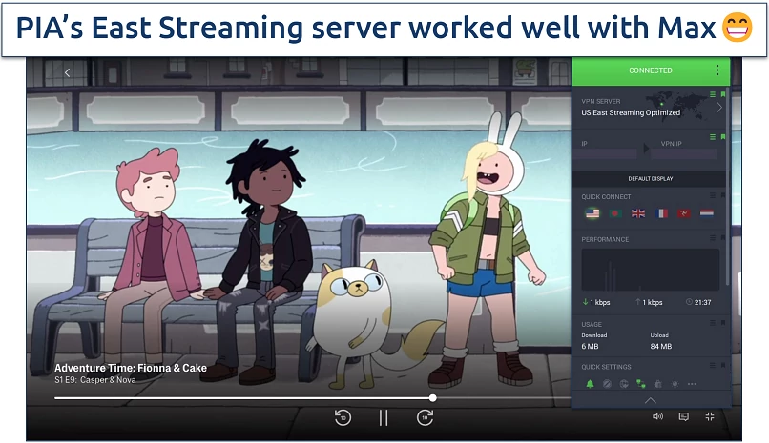Skip forward 10 seconds
Image resolution: width=769 pixels, height=443 pixels.
pyautogui.click(x=425, y=417)
